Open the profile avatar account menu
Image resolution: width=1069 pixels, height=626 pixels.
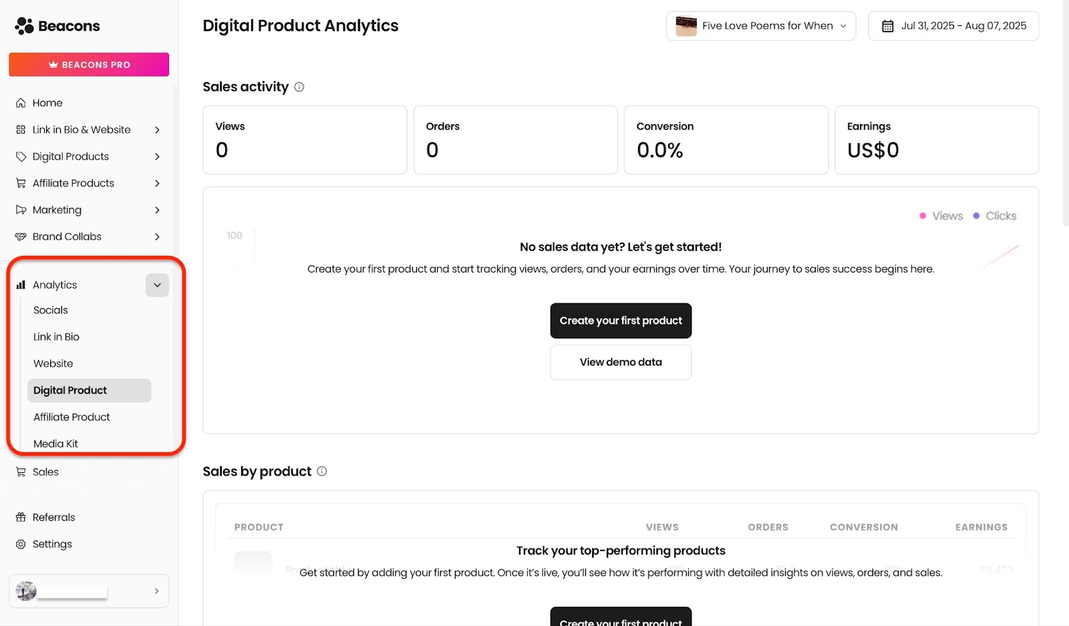(89, 591)
